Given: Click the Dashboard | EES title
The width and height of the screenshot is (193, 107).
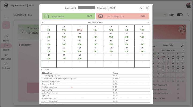Looking at the screenshot, I should point(23,15).
